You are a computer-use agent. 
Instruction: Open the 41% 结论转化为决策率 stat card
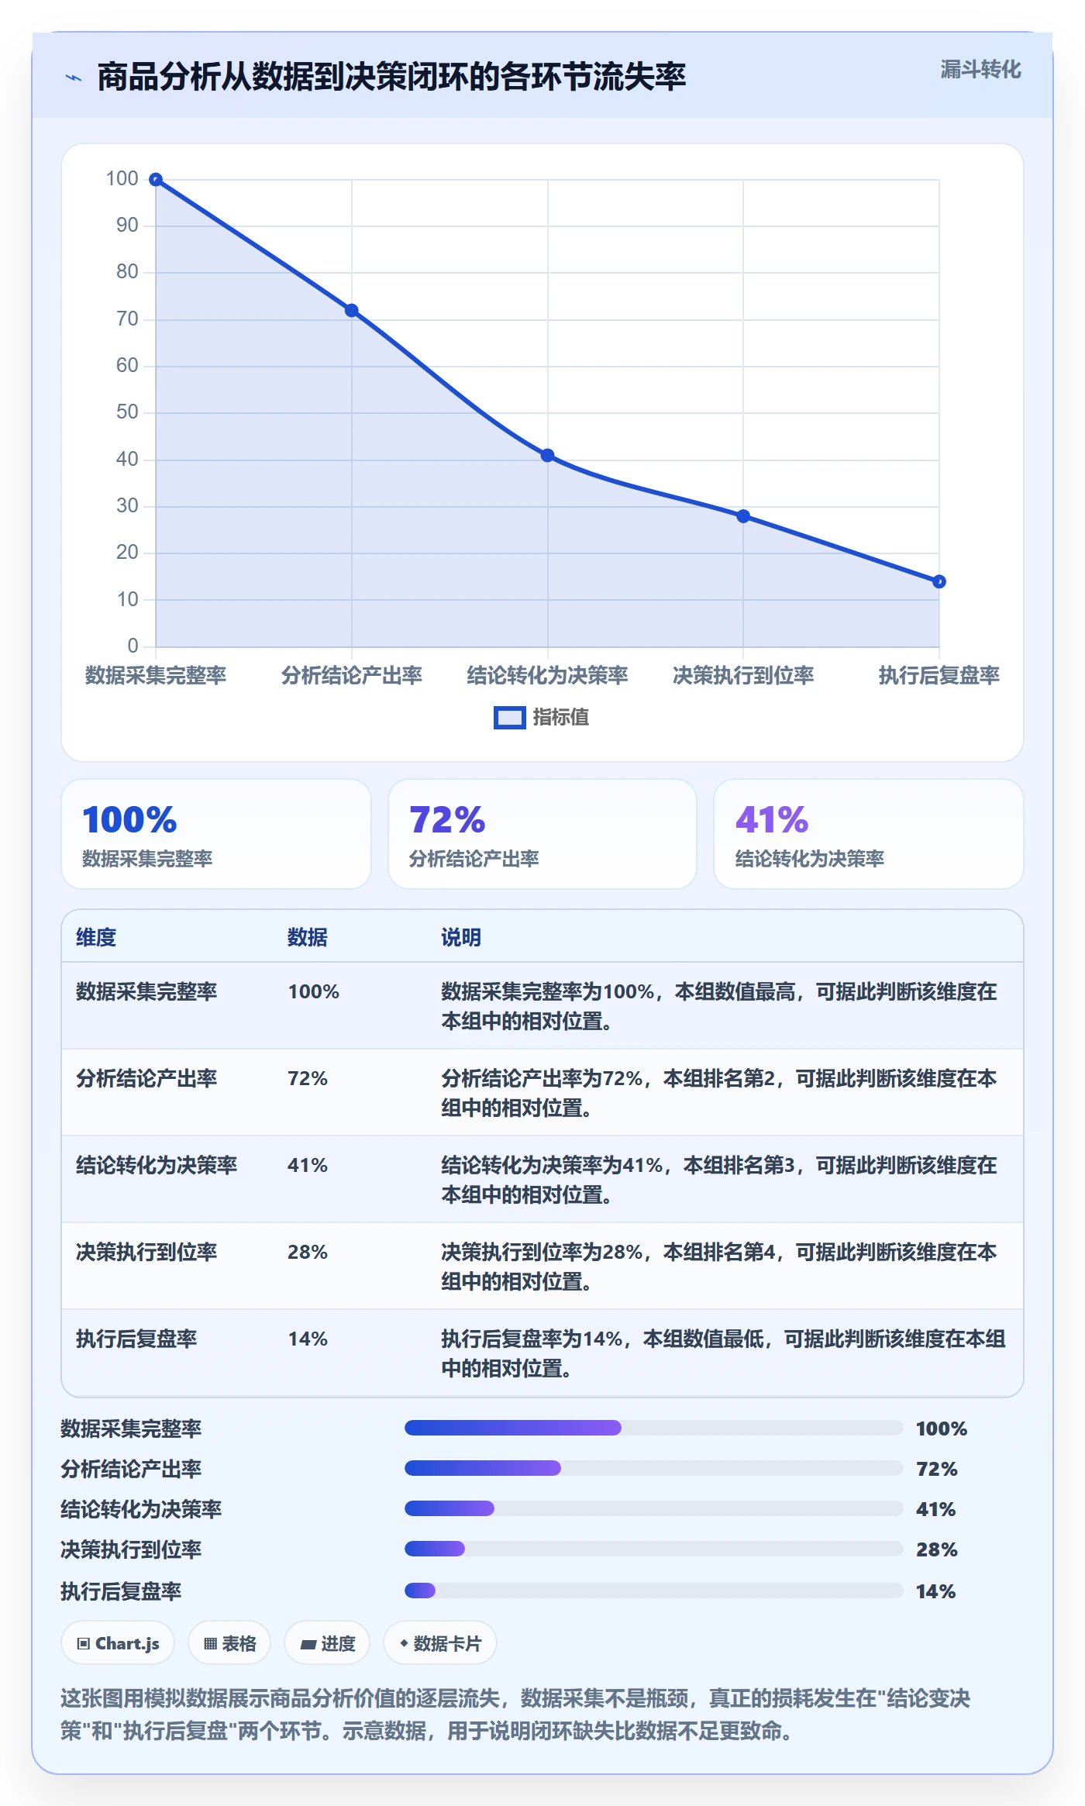click(x=869, y=834)
